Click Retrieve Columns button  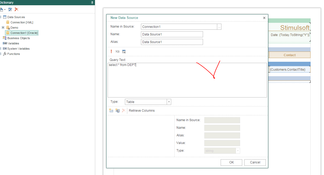(142, 111)
